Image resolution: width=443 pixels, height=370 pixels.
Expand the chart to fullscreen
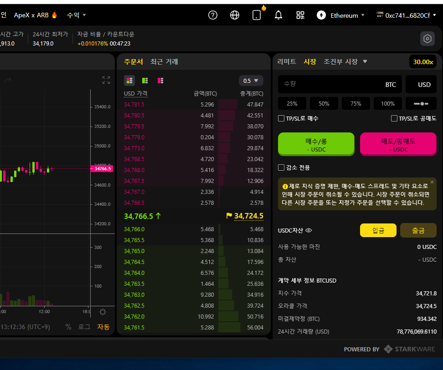click(106, 80)
